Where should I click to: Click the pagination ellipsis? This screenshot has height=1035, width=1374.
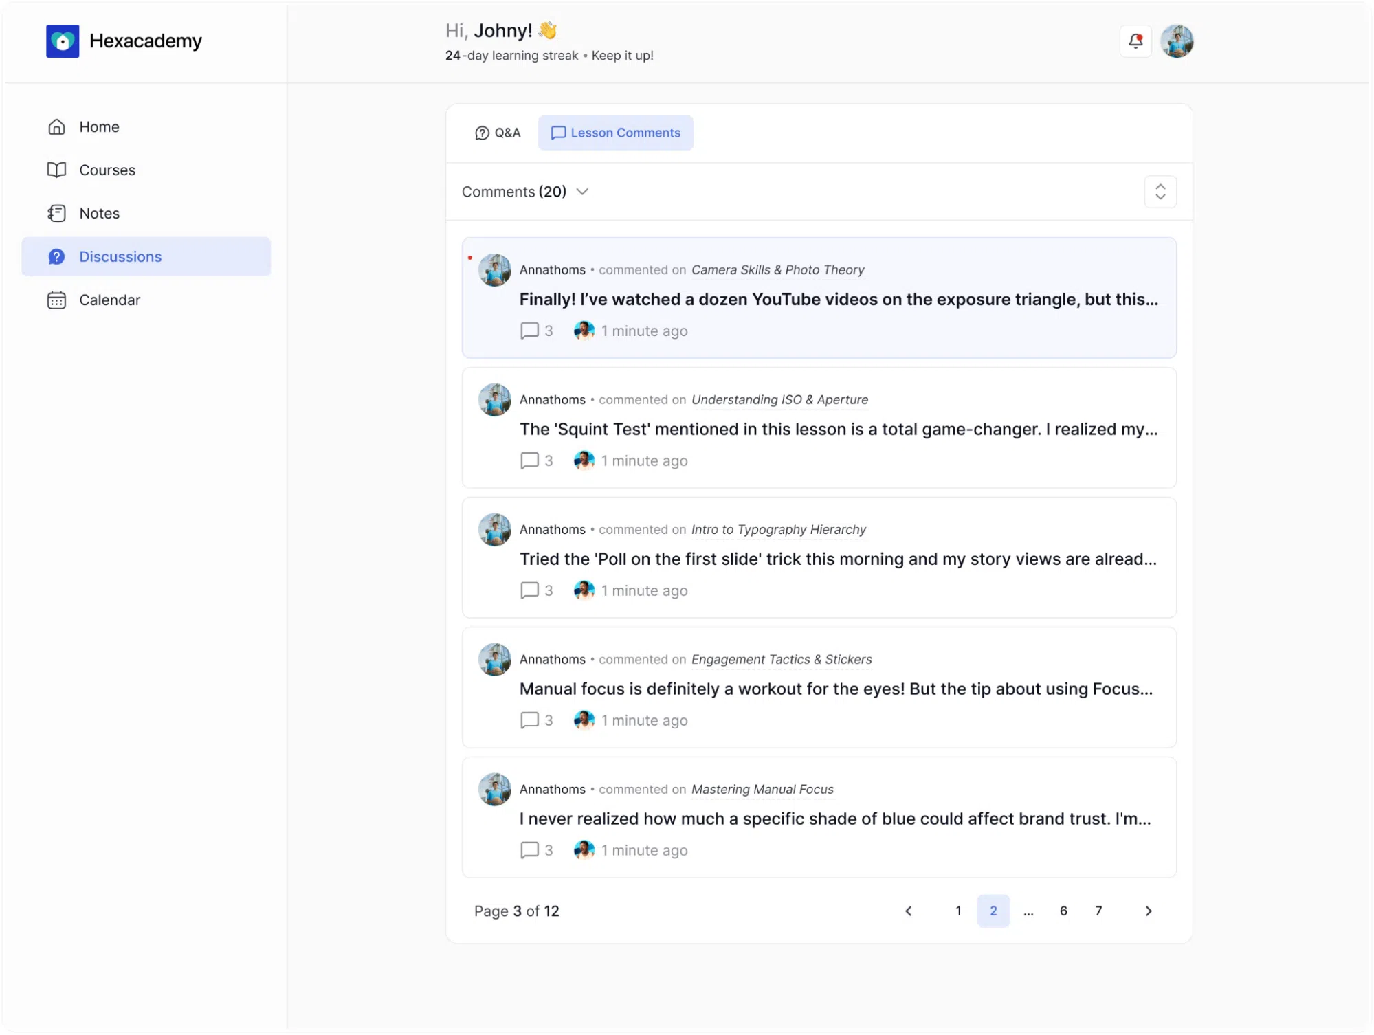(x=1028, y=912)
